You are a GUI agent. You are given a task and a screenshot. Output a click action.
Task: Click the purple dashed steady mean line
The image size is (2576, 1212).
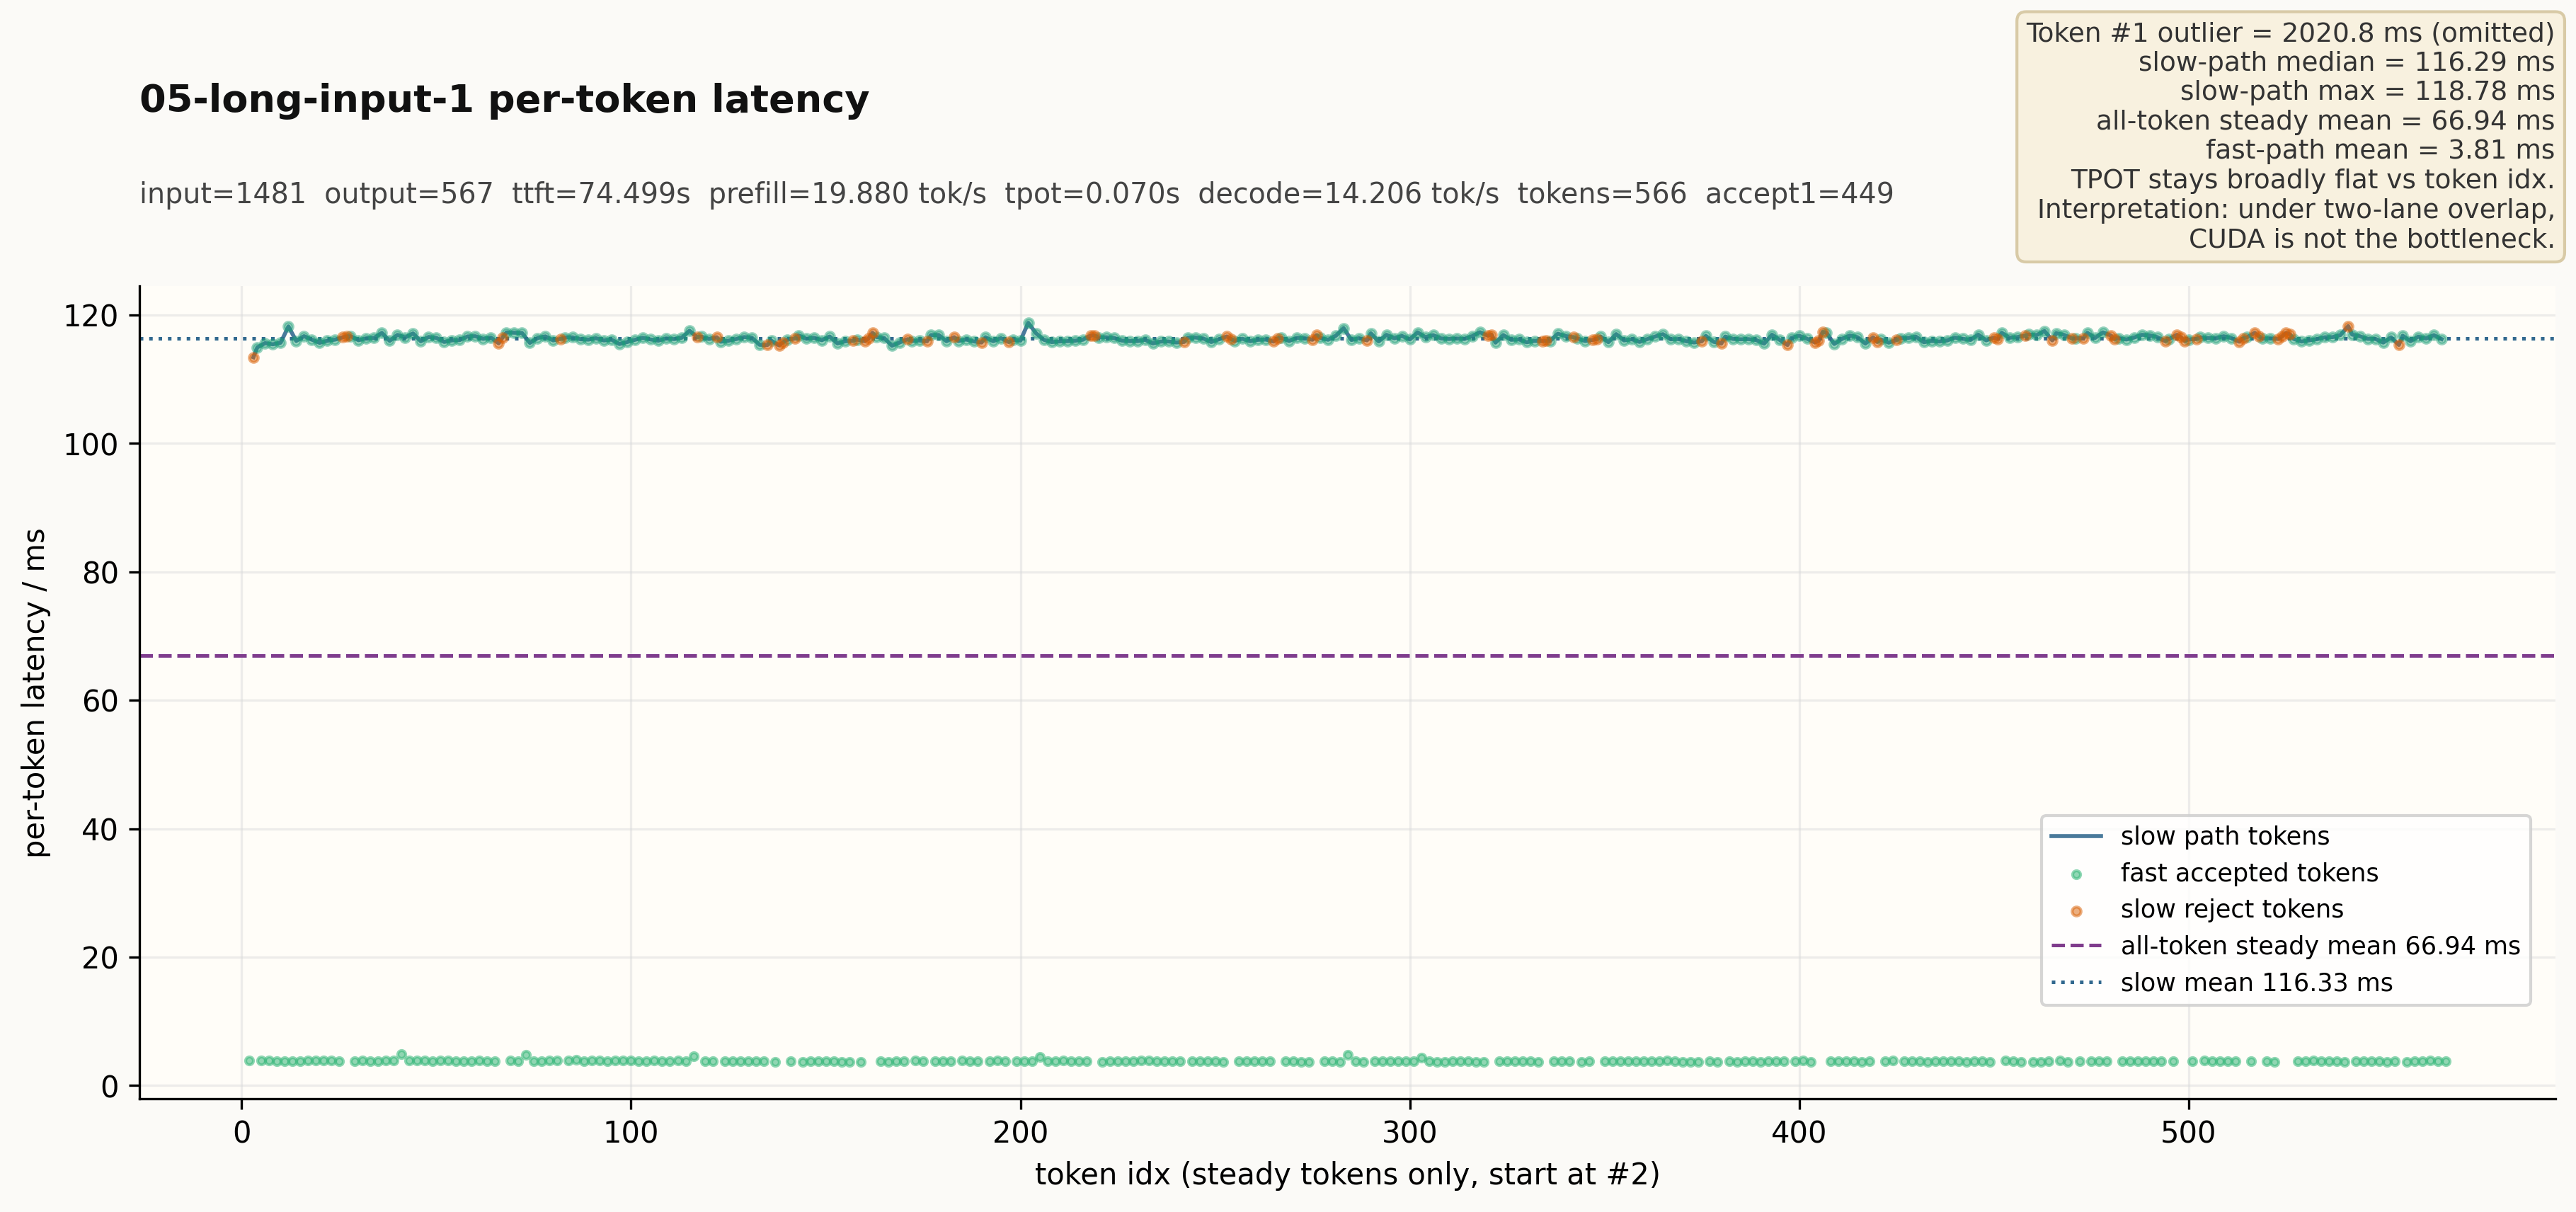tap(1200, 656)
